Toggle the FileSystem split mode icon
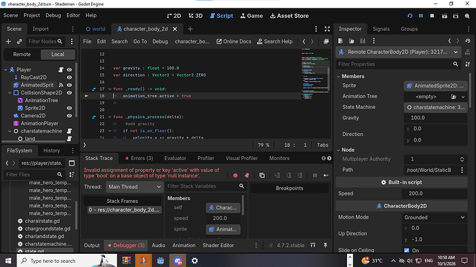Image resolution: width=476 pixels, height=267 pixels. 72,163
